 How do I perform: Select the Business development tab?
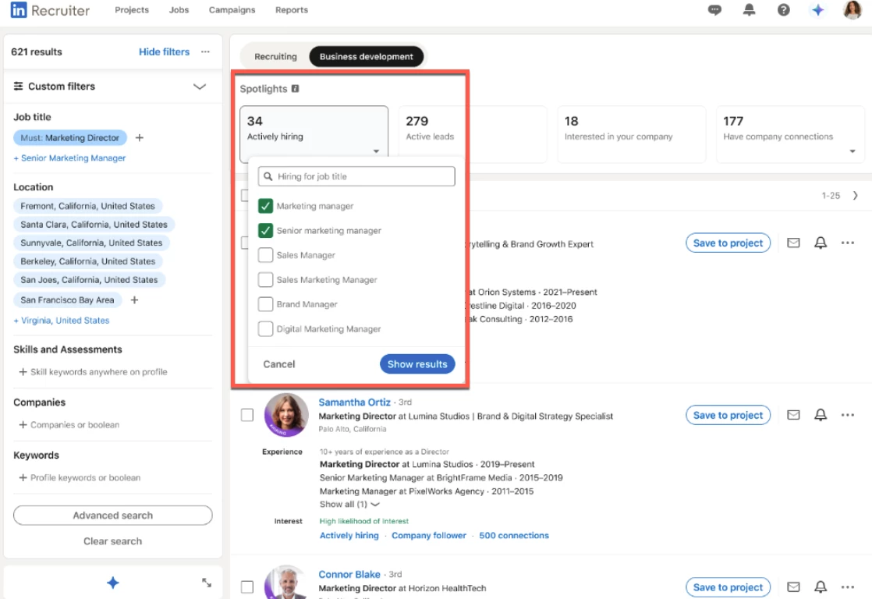click(367, 56)
